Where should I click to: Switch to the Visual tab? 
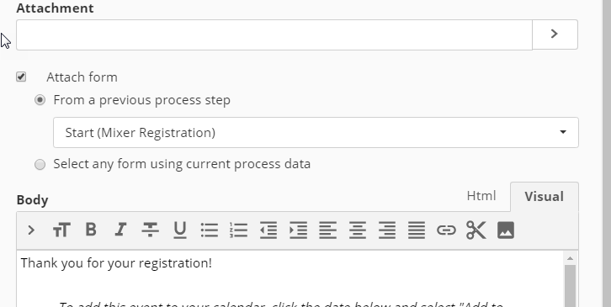click(544, 196)
